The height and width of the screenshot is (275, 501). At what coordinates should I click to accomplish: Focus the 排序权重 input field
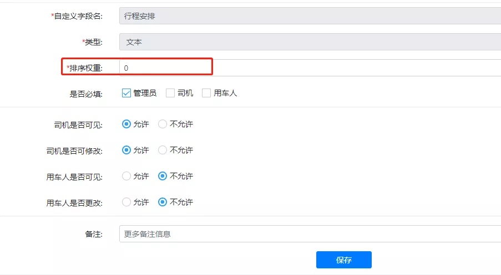coord(310,68)
